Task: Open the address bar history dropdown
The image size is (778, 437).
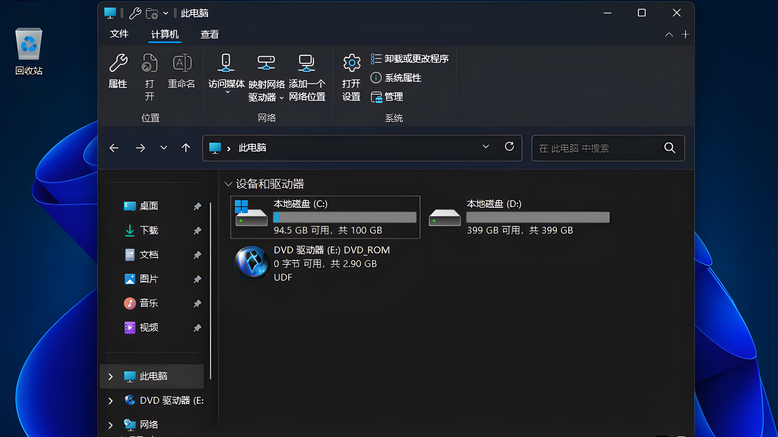Action: tap(486, 147)
